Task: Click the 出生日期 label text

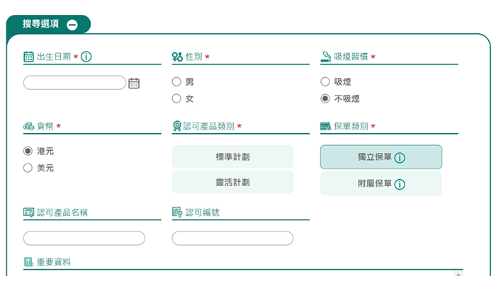Action: (54, 57)
